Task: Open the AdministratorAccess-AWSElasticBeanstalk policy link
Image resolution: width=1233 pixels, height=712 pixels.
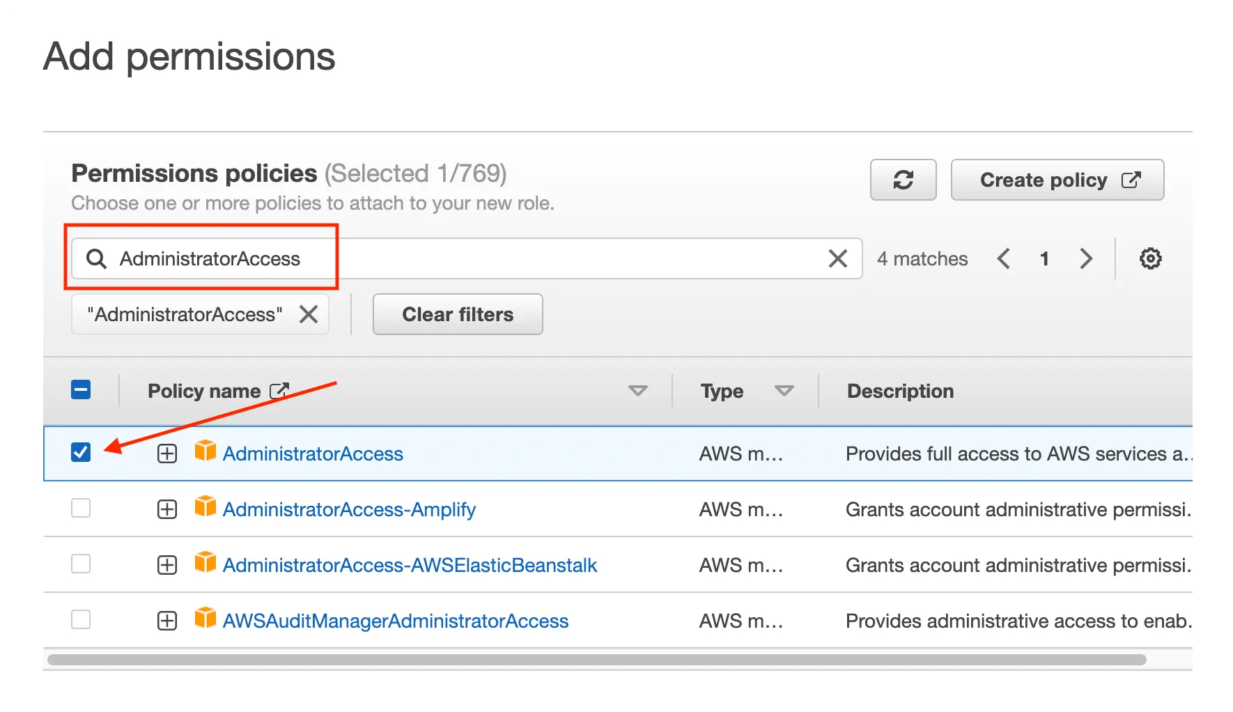Action: pyautogui.click(x=410, y=565)
